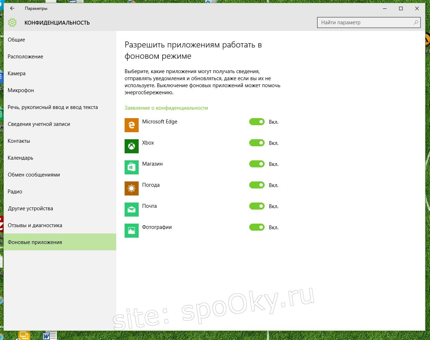430x340 pixels.
Task: Click the Магазин app name label
Action: 152,164
